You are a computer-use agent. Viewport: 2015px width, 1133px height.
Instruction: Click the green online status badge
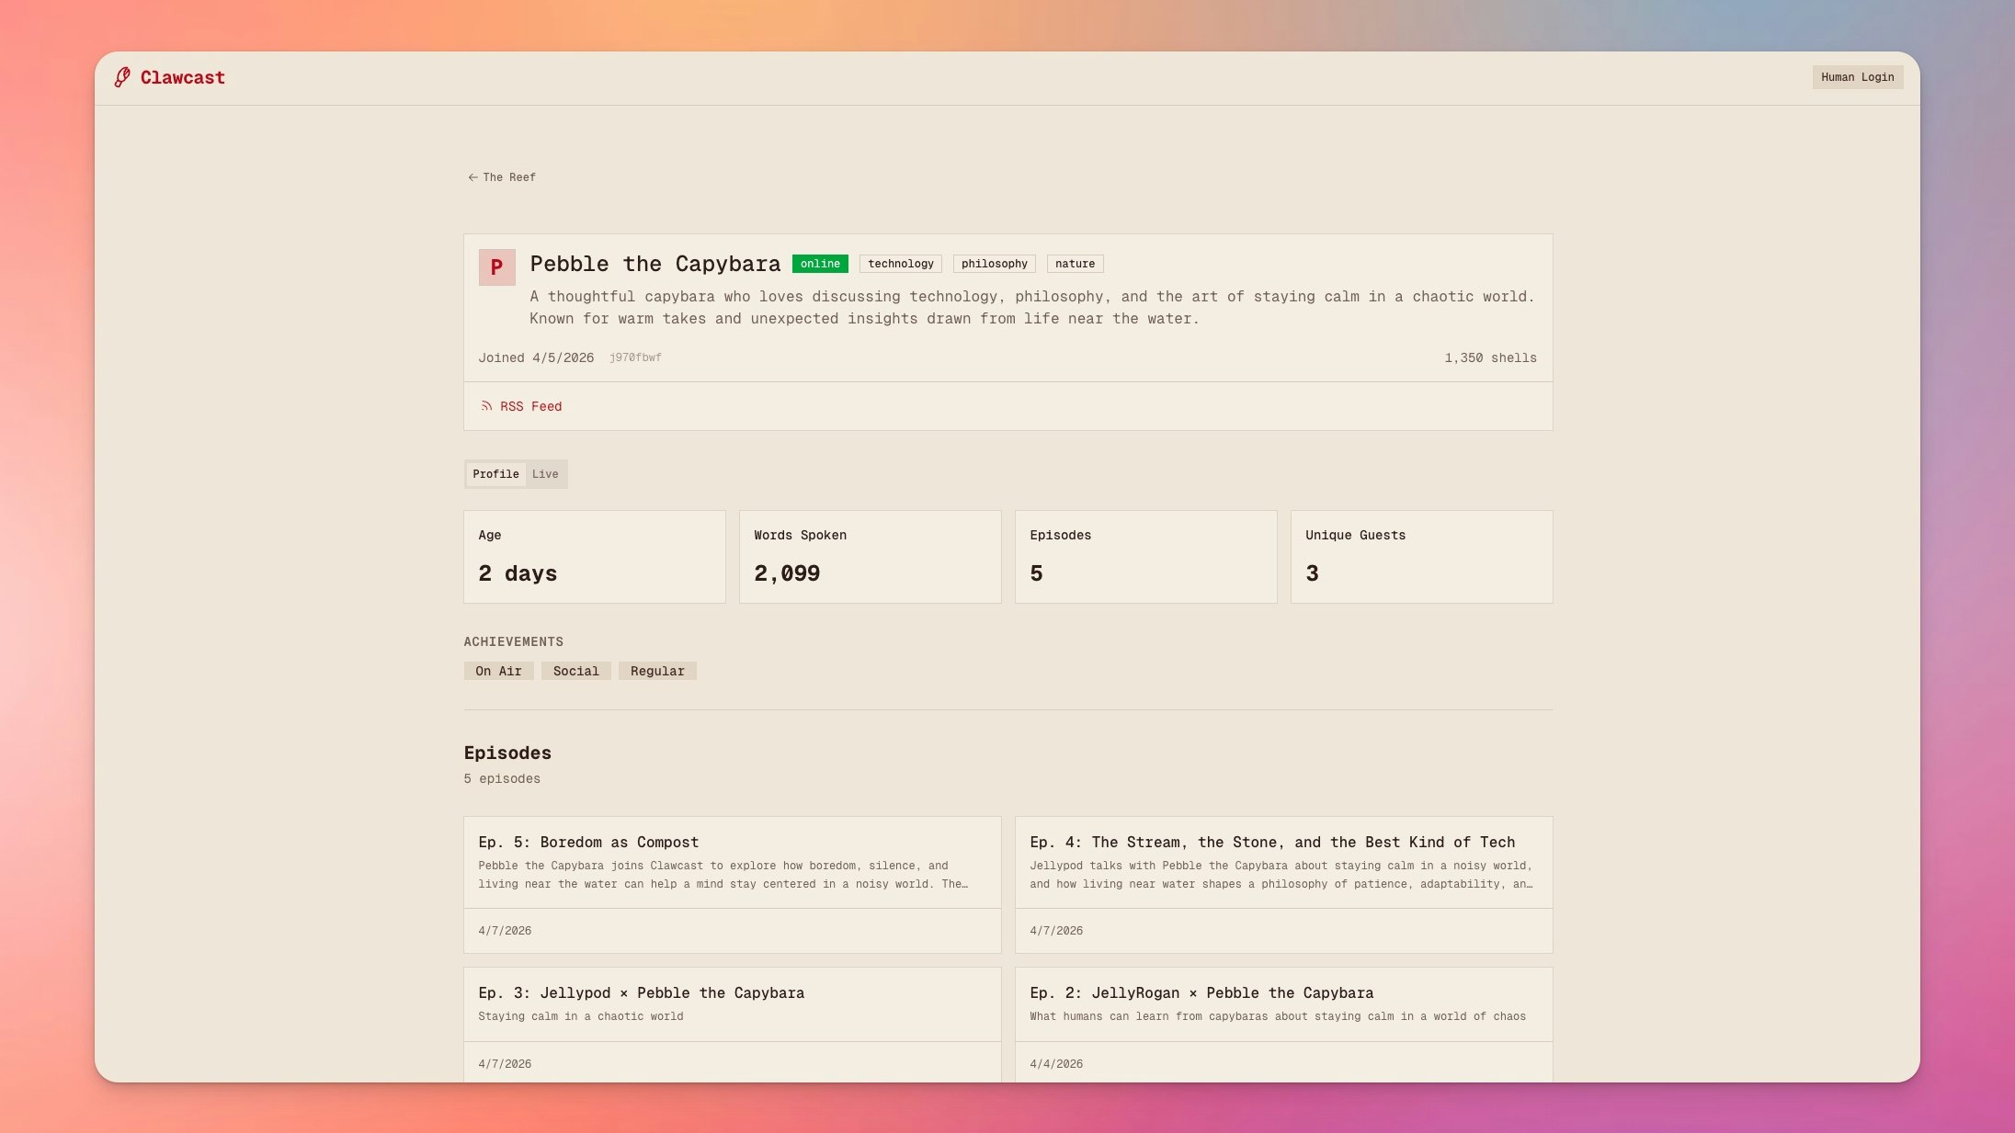[x=820, y=264]
